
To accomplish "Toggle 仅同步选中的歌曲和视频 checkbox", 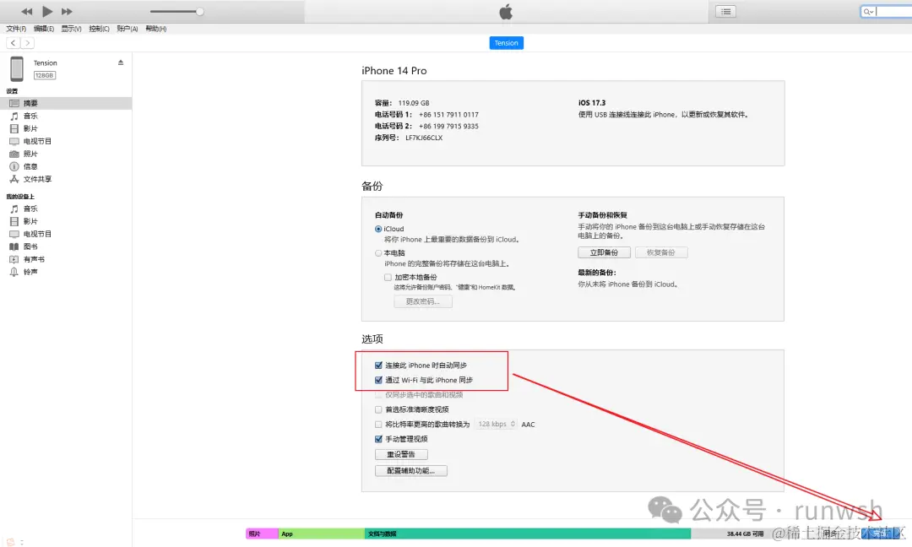I will [x=378, y=395].
